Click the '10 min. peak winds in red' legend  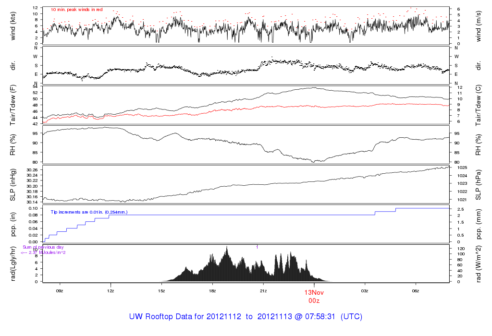coord(76,10)
